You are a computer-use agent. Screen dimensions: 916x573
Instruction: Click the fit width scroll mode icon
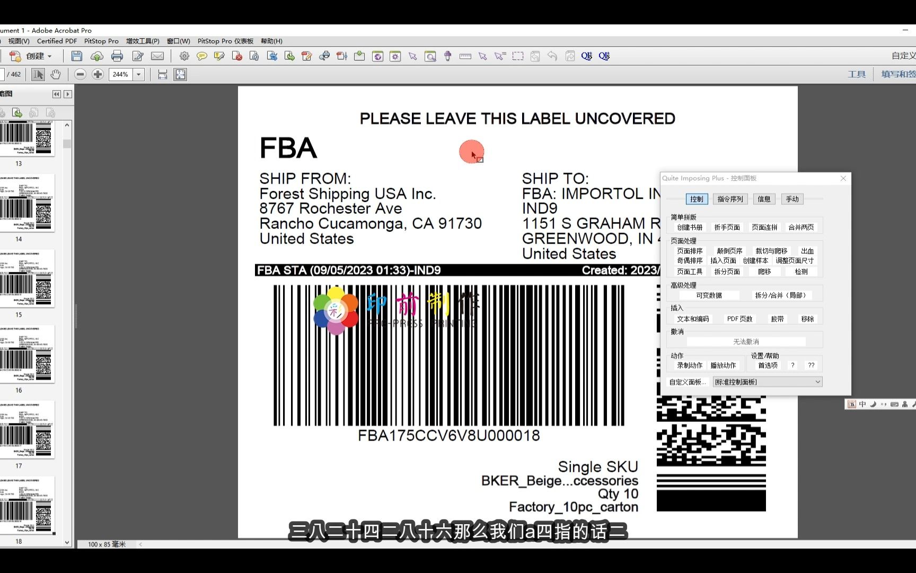(163, 75)
